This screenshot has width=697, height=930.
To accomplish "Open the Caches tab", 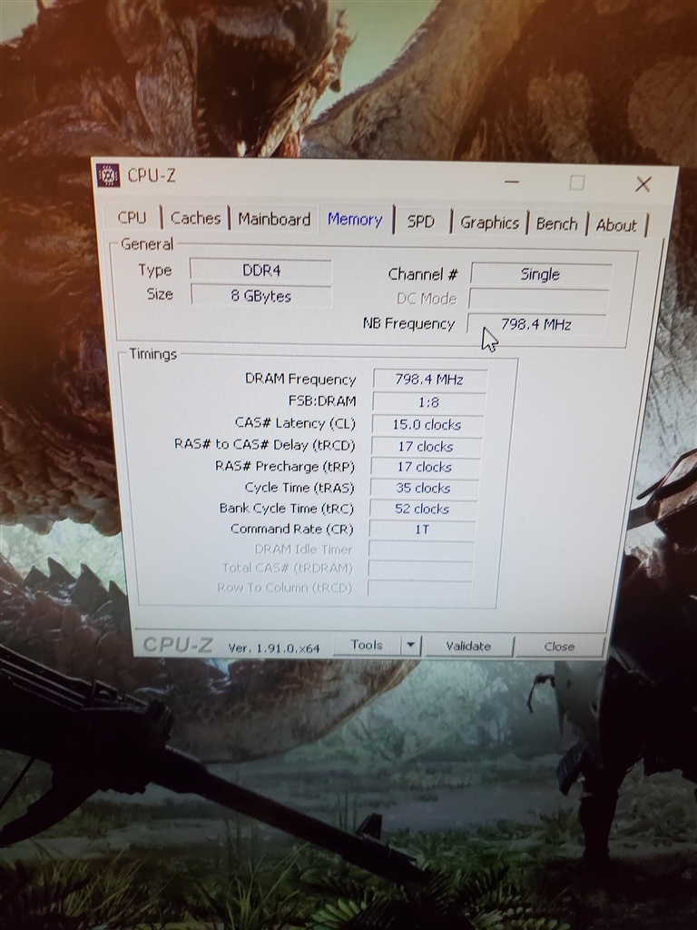I will (x=196, y=218).
